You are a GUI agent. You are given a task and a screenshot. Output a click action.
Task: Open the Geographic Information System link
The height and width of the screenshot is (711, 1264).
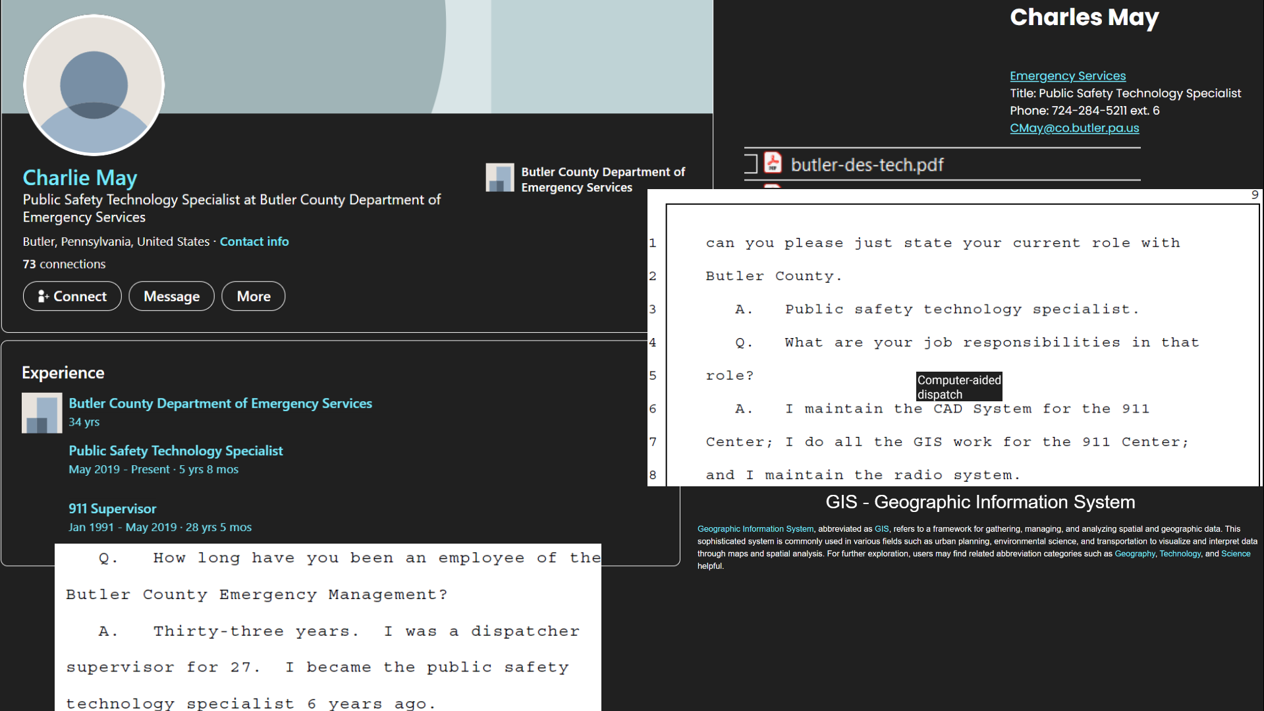click(x=755, y=528)
